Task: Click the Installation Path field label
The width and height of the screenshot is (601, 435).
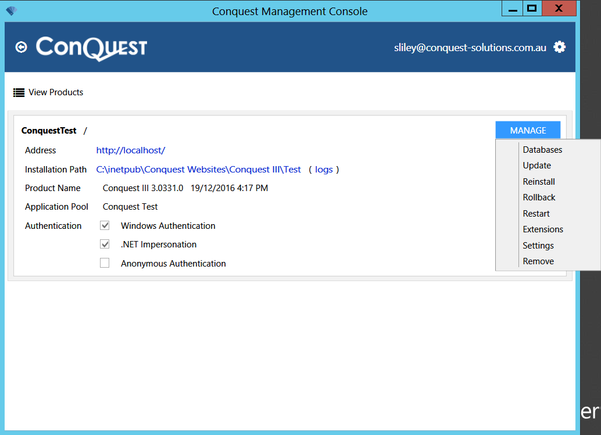Action: (x=56, y=169)
